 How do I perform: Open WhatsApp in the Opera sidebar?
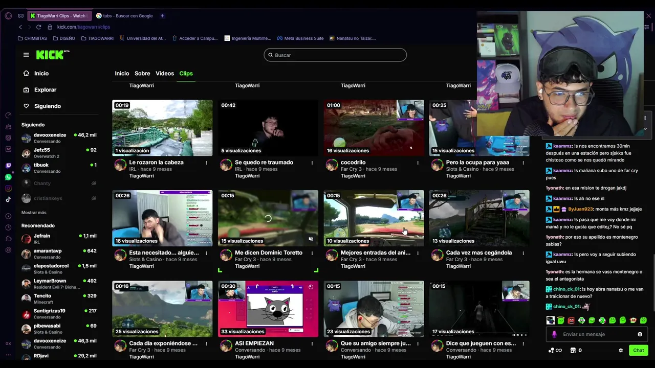click(8, 177)
